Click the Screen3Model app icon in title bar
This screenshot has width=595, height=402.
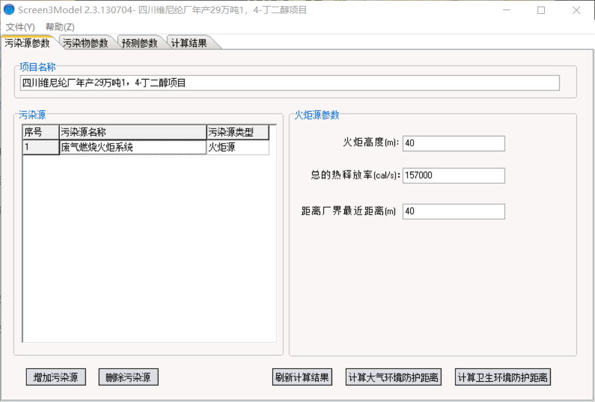[x=9, y=10]
